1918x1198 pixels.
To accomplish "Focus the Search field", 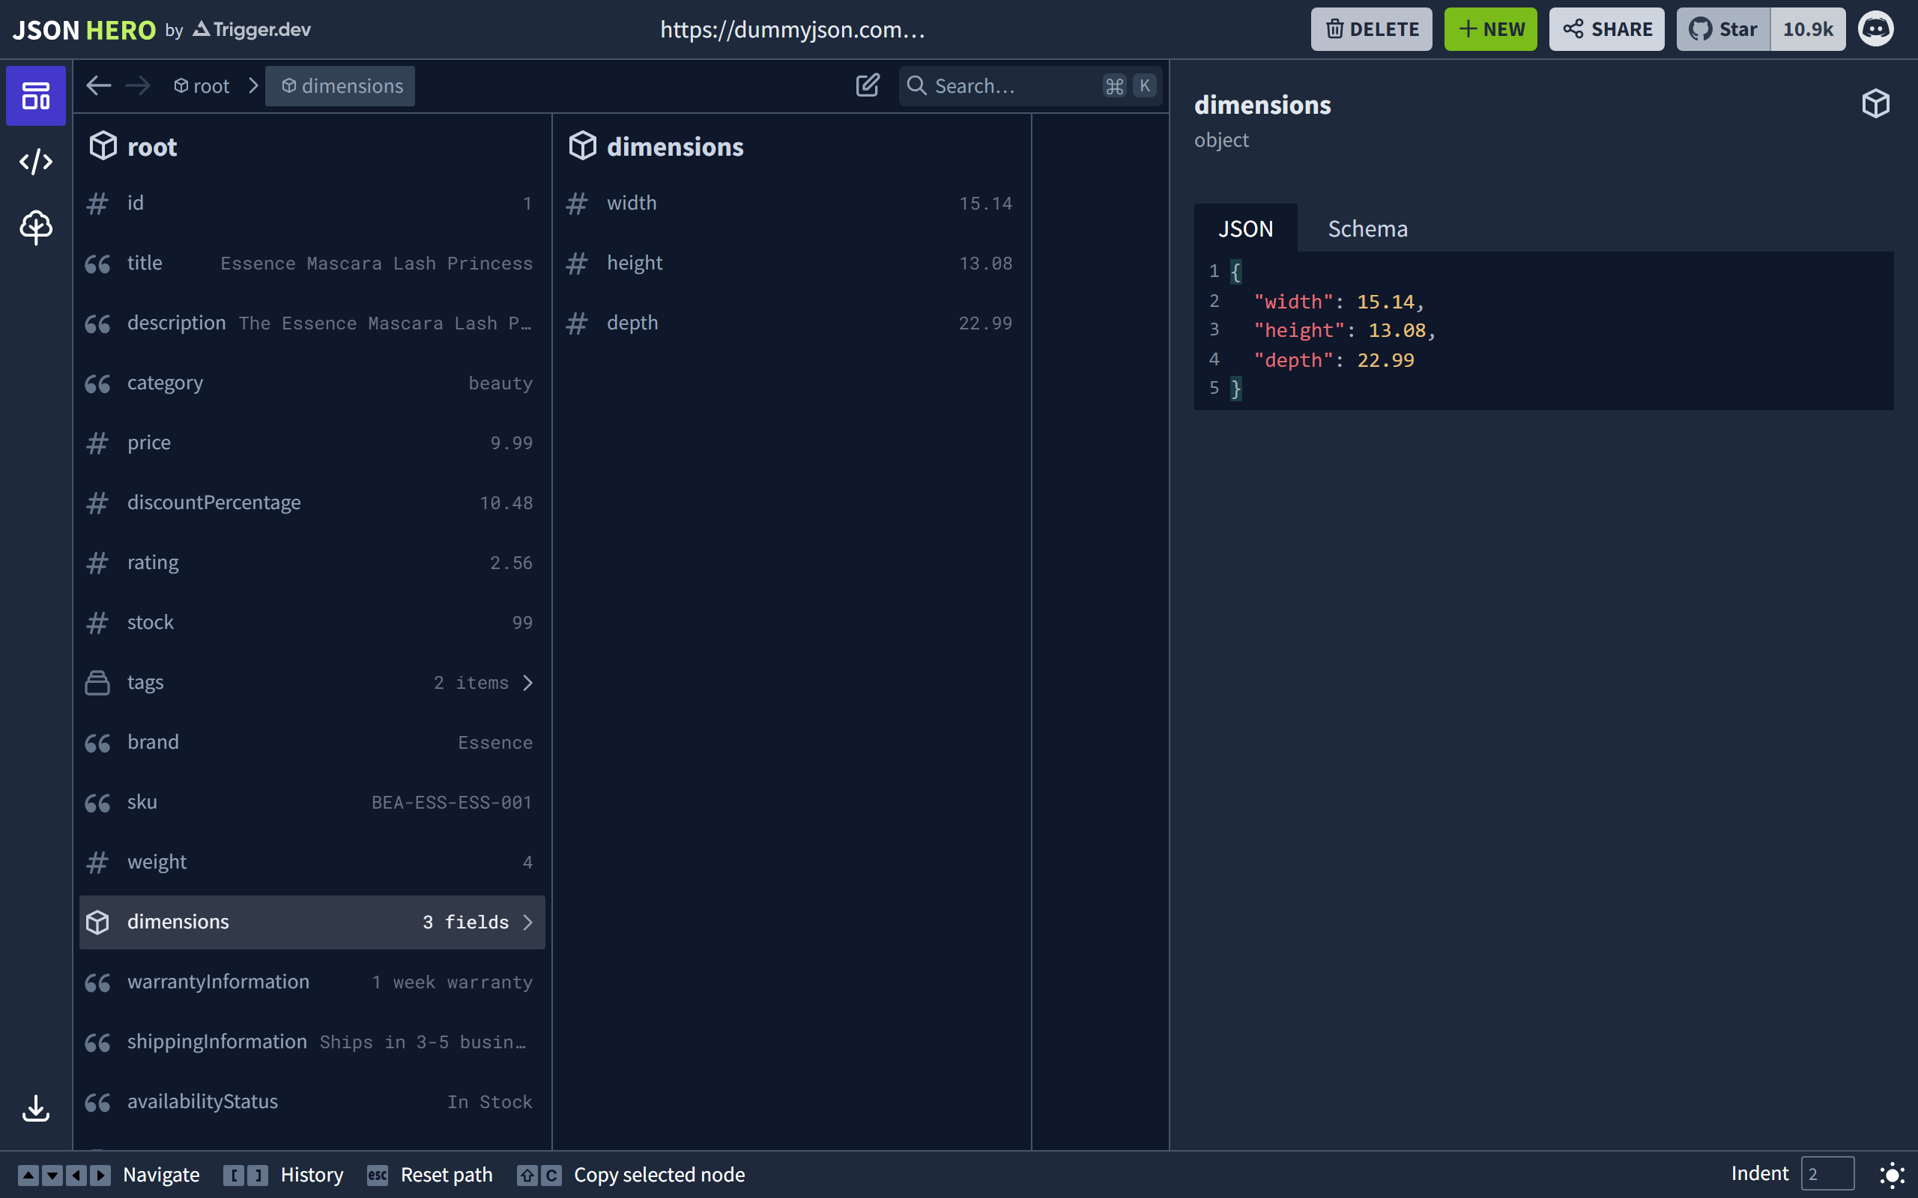I will [1029, 85].
